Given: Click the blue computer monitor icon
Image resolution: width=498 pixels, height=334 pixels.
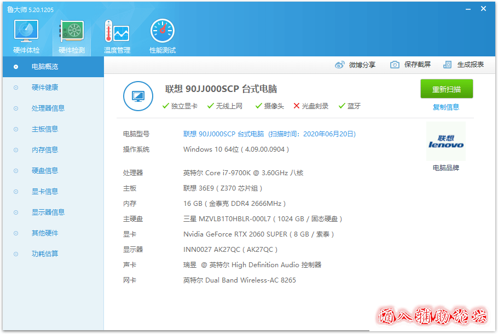Looking at the screenshot, I should point(137,96).
